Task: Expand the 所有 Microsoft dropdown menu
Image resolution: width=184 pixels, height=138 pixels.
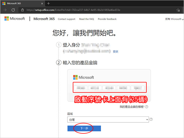Action: 174,19
